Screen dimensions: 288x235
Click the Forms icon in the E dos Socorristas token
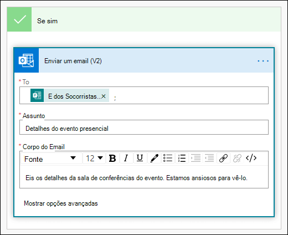37,95
